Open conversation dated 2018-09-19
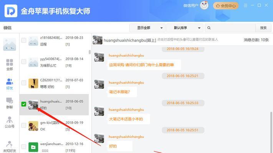273x153 pixels. 54,126
